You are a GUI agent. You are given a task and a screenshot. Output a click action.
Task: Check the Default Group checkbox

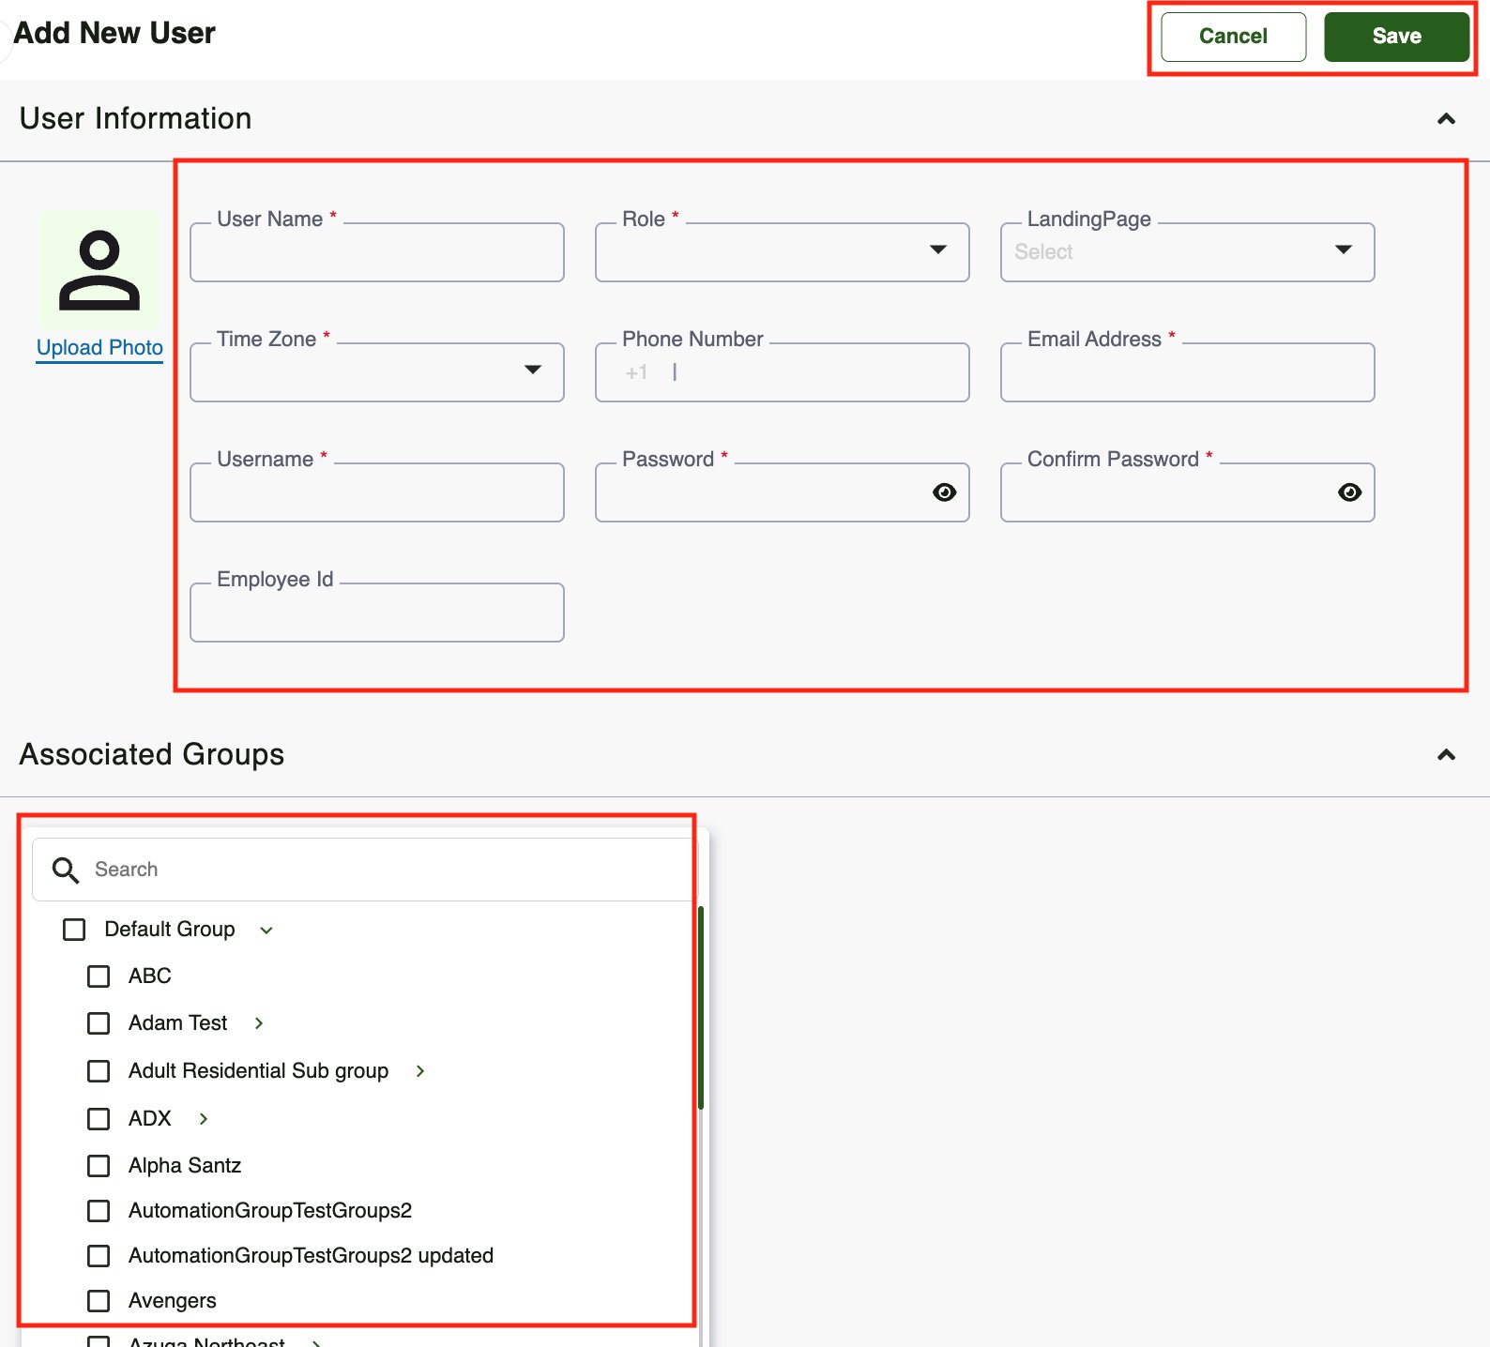pos(74,930)
